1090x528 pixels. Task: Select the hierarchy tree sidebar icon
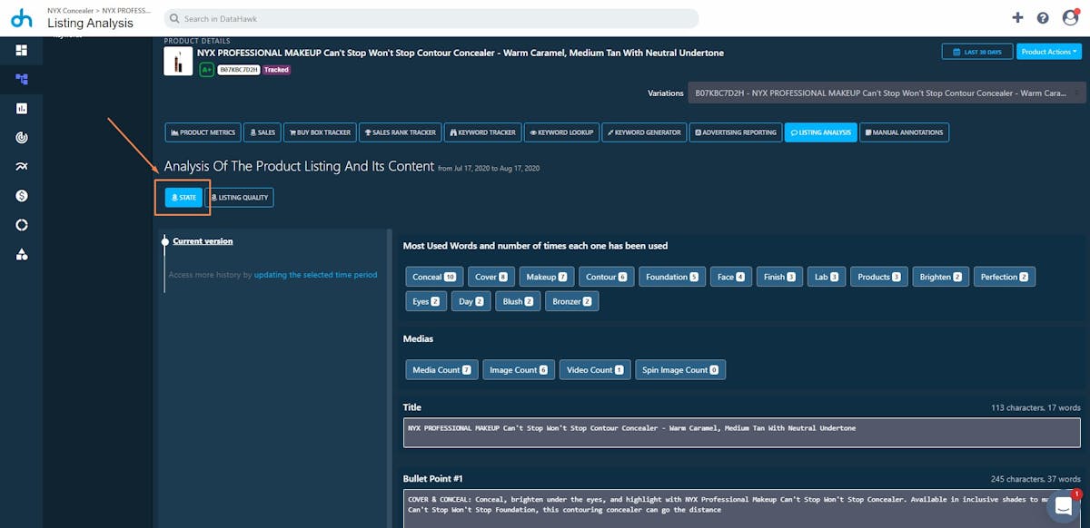pyautogui.click(x=21, y=79)
